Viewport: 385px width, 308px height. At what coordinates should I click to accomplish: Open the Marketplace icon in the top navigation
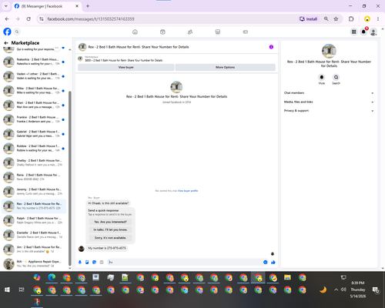pyautogui.click(x=218, y=32)
